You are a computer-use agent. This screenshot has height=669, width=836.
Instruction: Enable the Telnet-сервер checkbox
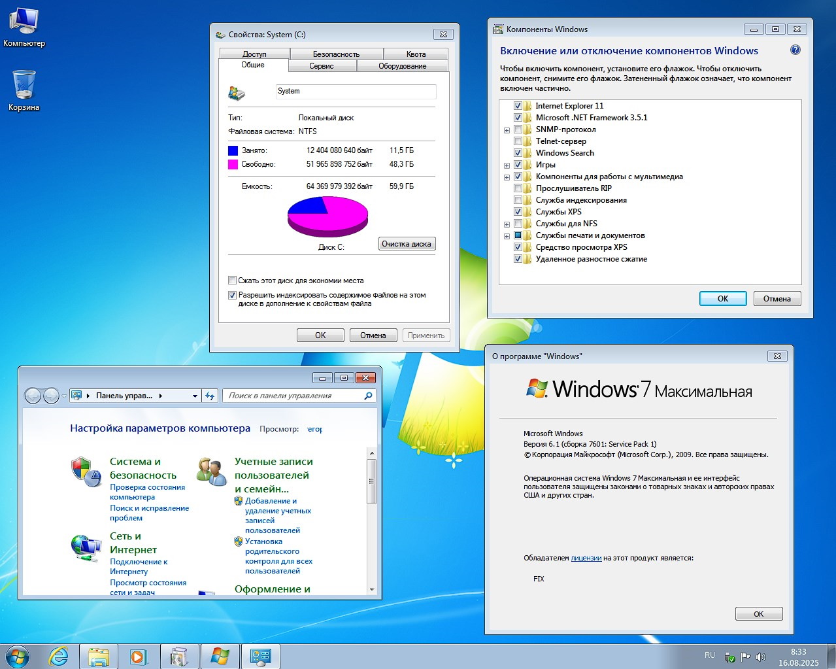tap(518, 141)
